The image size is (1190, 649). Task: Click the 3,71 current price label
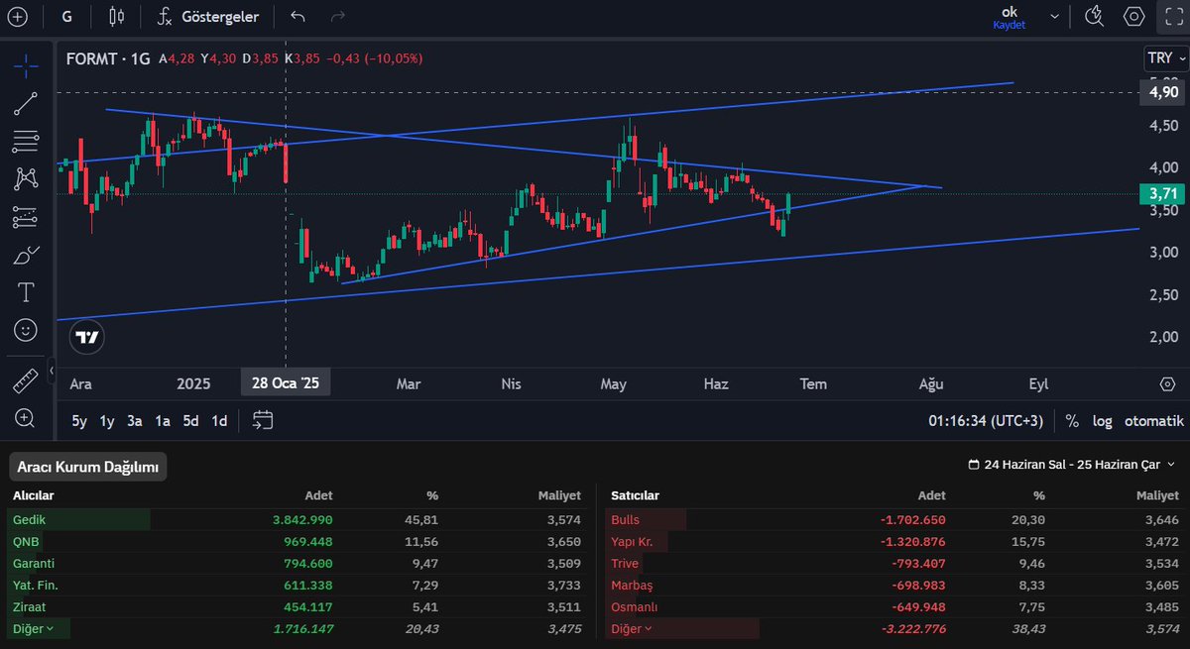(x=1161, y=194)
